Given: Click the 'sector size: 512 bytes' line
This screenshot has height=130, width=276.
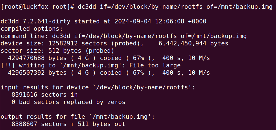Looking at the screenshot, I should [57, 51].
